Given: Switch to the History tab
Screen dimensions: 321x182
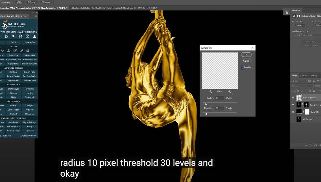Looking at the screenshot, I should click(314, 76).
